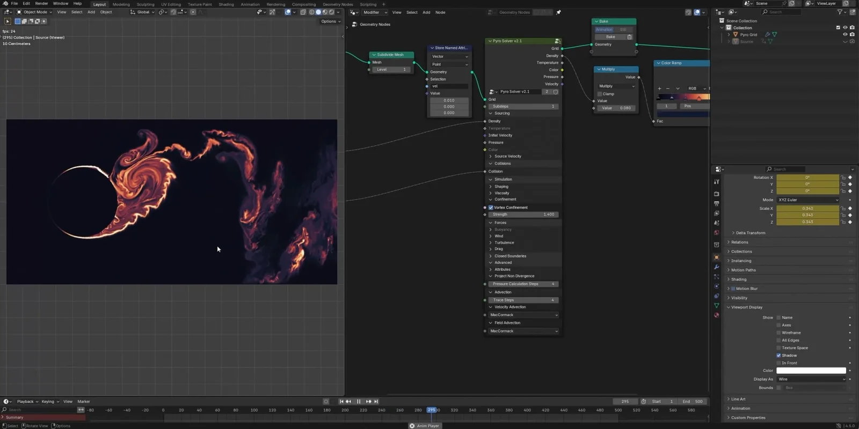
Task: Jump to the timeline's first frame
Action: coord(341,401)
